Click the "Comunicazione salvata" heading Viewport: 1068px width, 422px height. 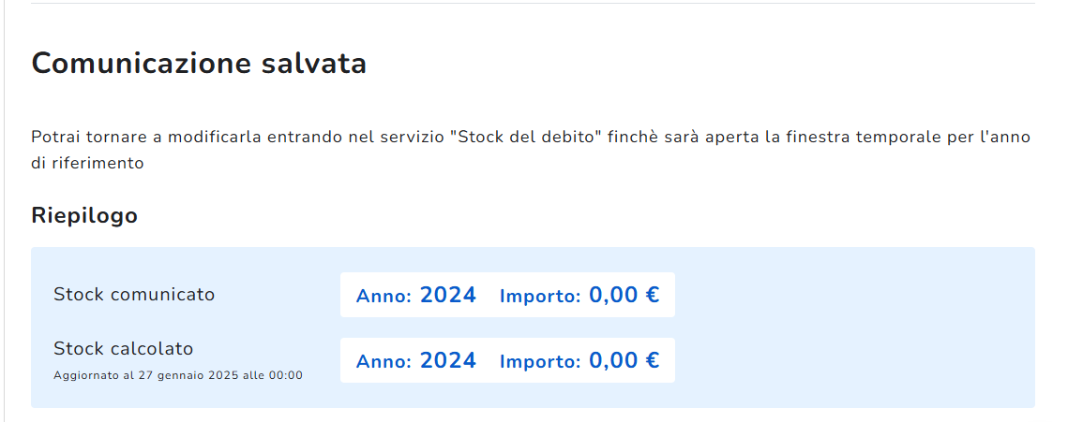199,65
